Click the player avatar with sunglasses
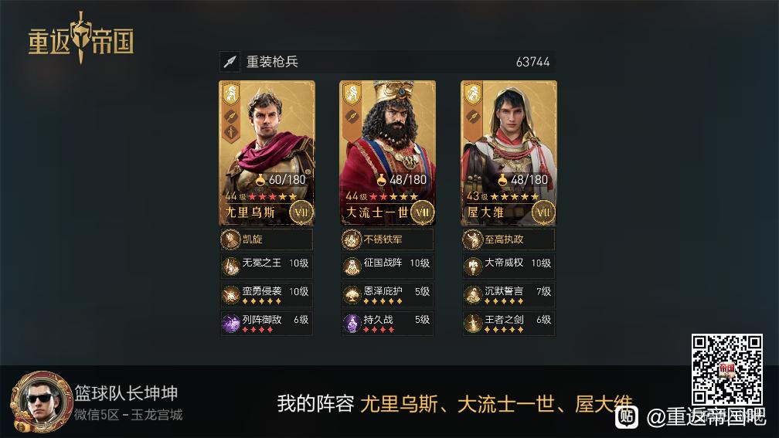This screenshot has height=438, width=779. point(42,401)
